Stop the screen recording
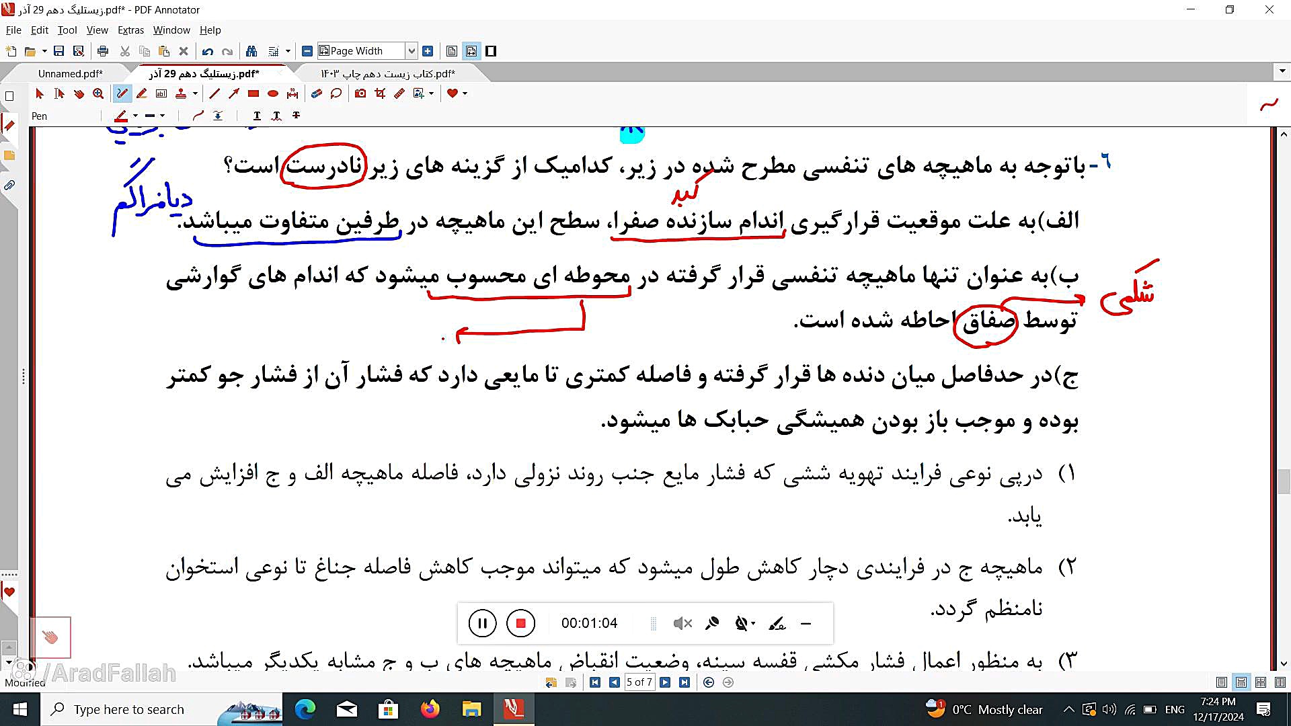 (x=520, y=624)
